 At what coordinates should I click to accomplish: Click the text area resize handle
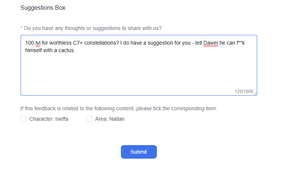point(255,94)
